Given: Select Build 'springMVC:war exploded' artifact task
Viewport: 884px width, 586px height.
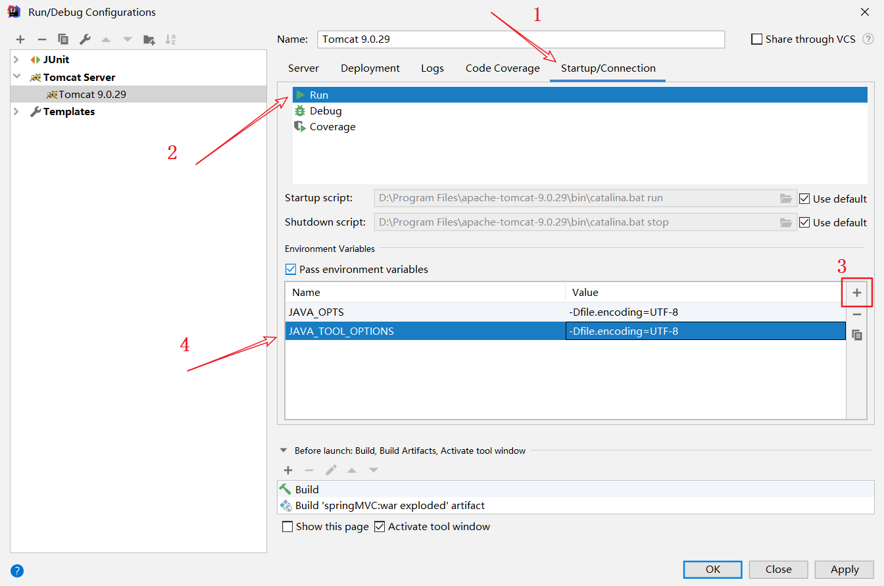Looking at the screenshot, I should 576,506.
